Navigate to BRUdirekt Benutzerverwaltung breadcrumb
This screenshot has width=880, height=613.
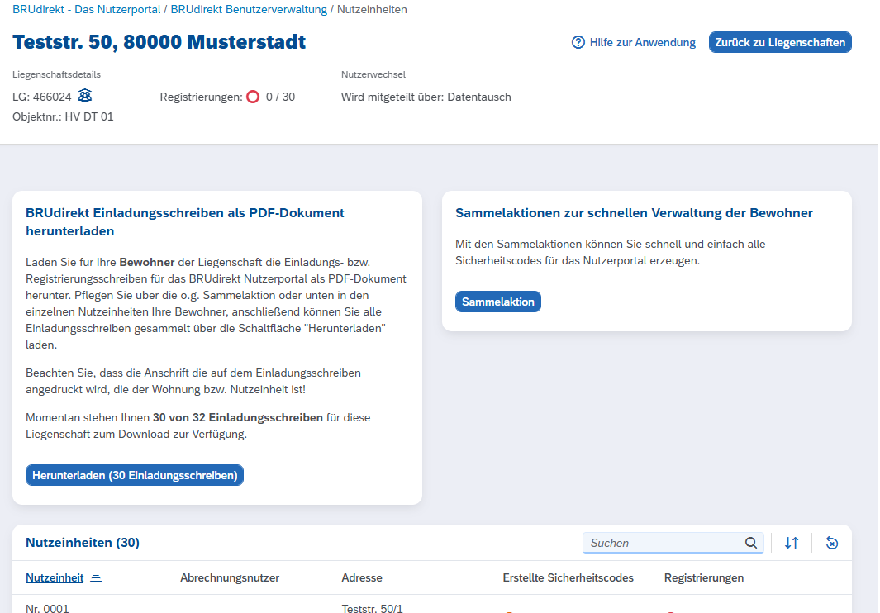[x=249, y=9]
